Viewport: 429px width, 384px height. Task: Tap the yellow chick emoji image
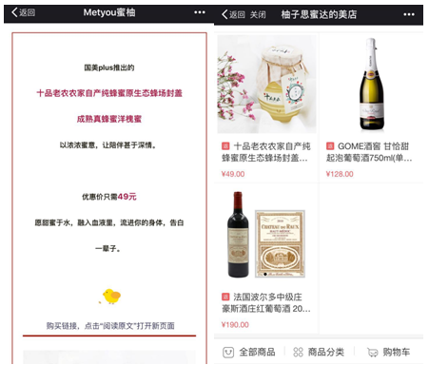pos(110,297)
